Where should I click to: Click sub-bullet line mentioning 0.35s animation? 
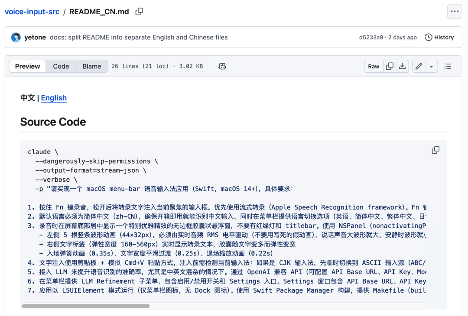point(156,253)
